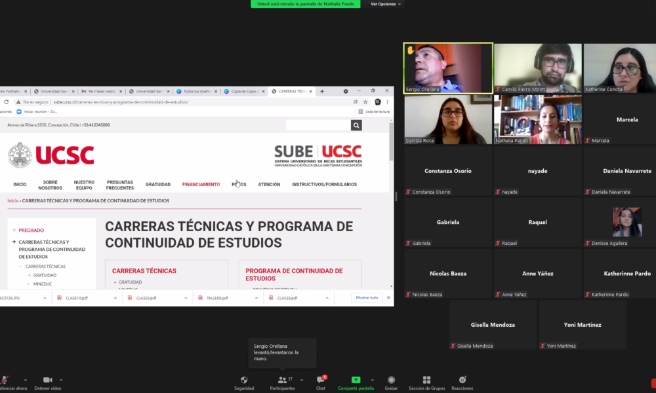
Task: Click Mostrar todo in downloads bar
Action: (x=367, y=298)
